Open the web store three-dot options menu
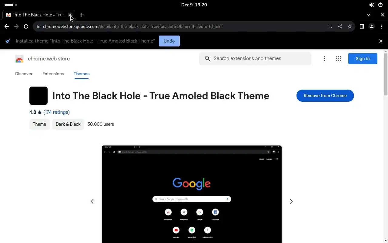Image resolution: width=388 pixels, height=243 pixels. coord(325,59)
